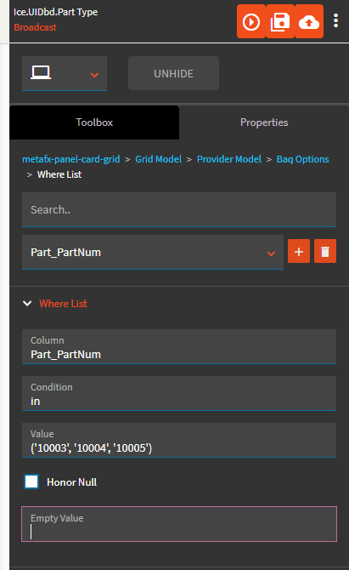Click the Value field with part numbers

pyautogui.click(x=179, y=440)
